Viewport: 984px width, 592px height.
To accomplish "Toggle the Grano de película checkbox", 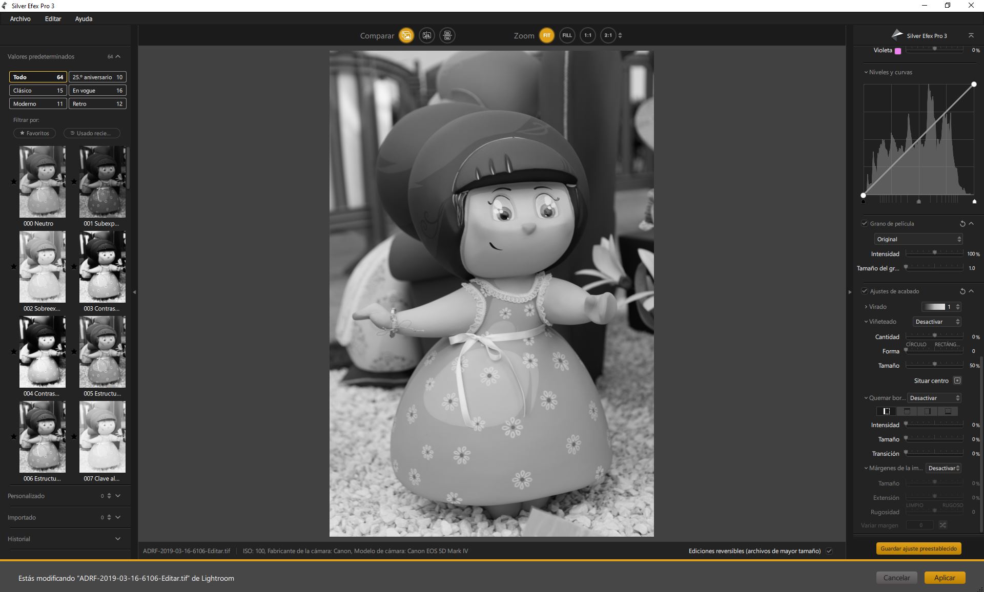I will (x=865, y=223).
